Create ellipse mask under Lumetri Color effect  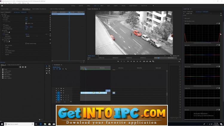point(4,42)
